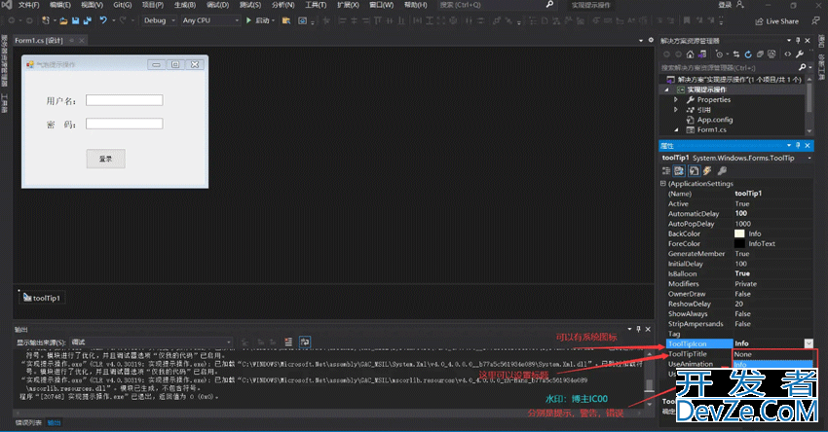This screenshot has width=828, height=432.
Task: Click the green Start debugging play icon
Action: (248, 20)
